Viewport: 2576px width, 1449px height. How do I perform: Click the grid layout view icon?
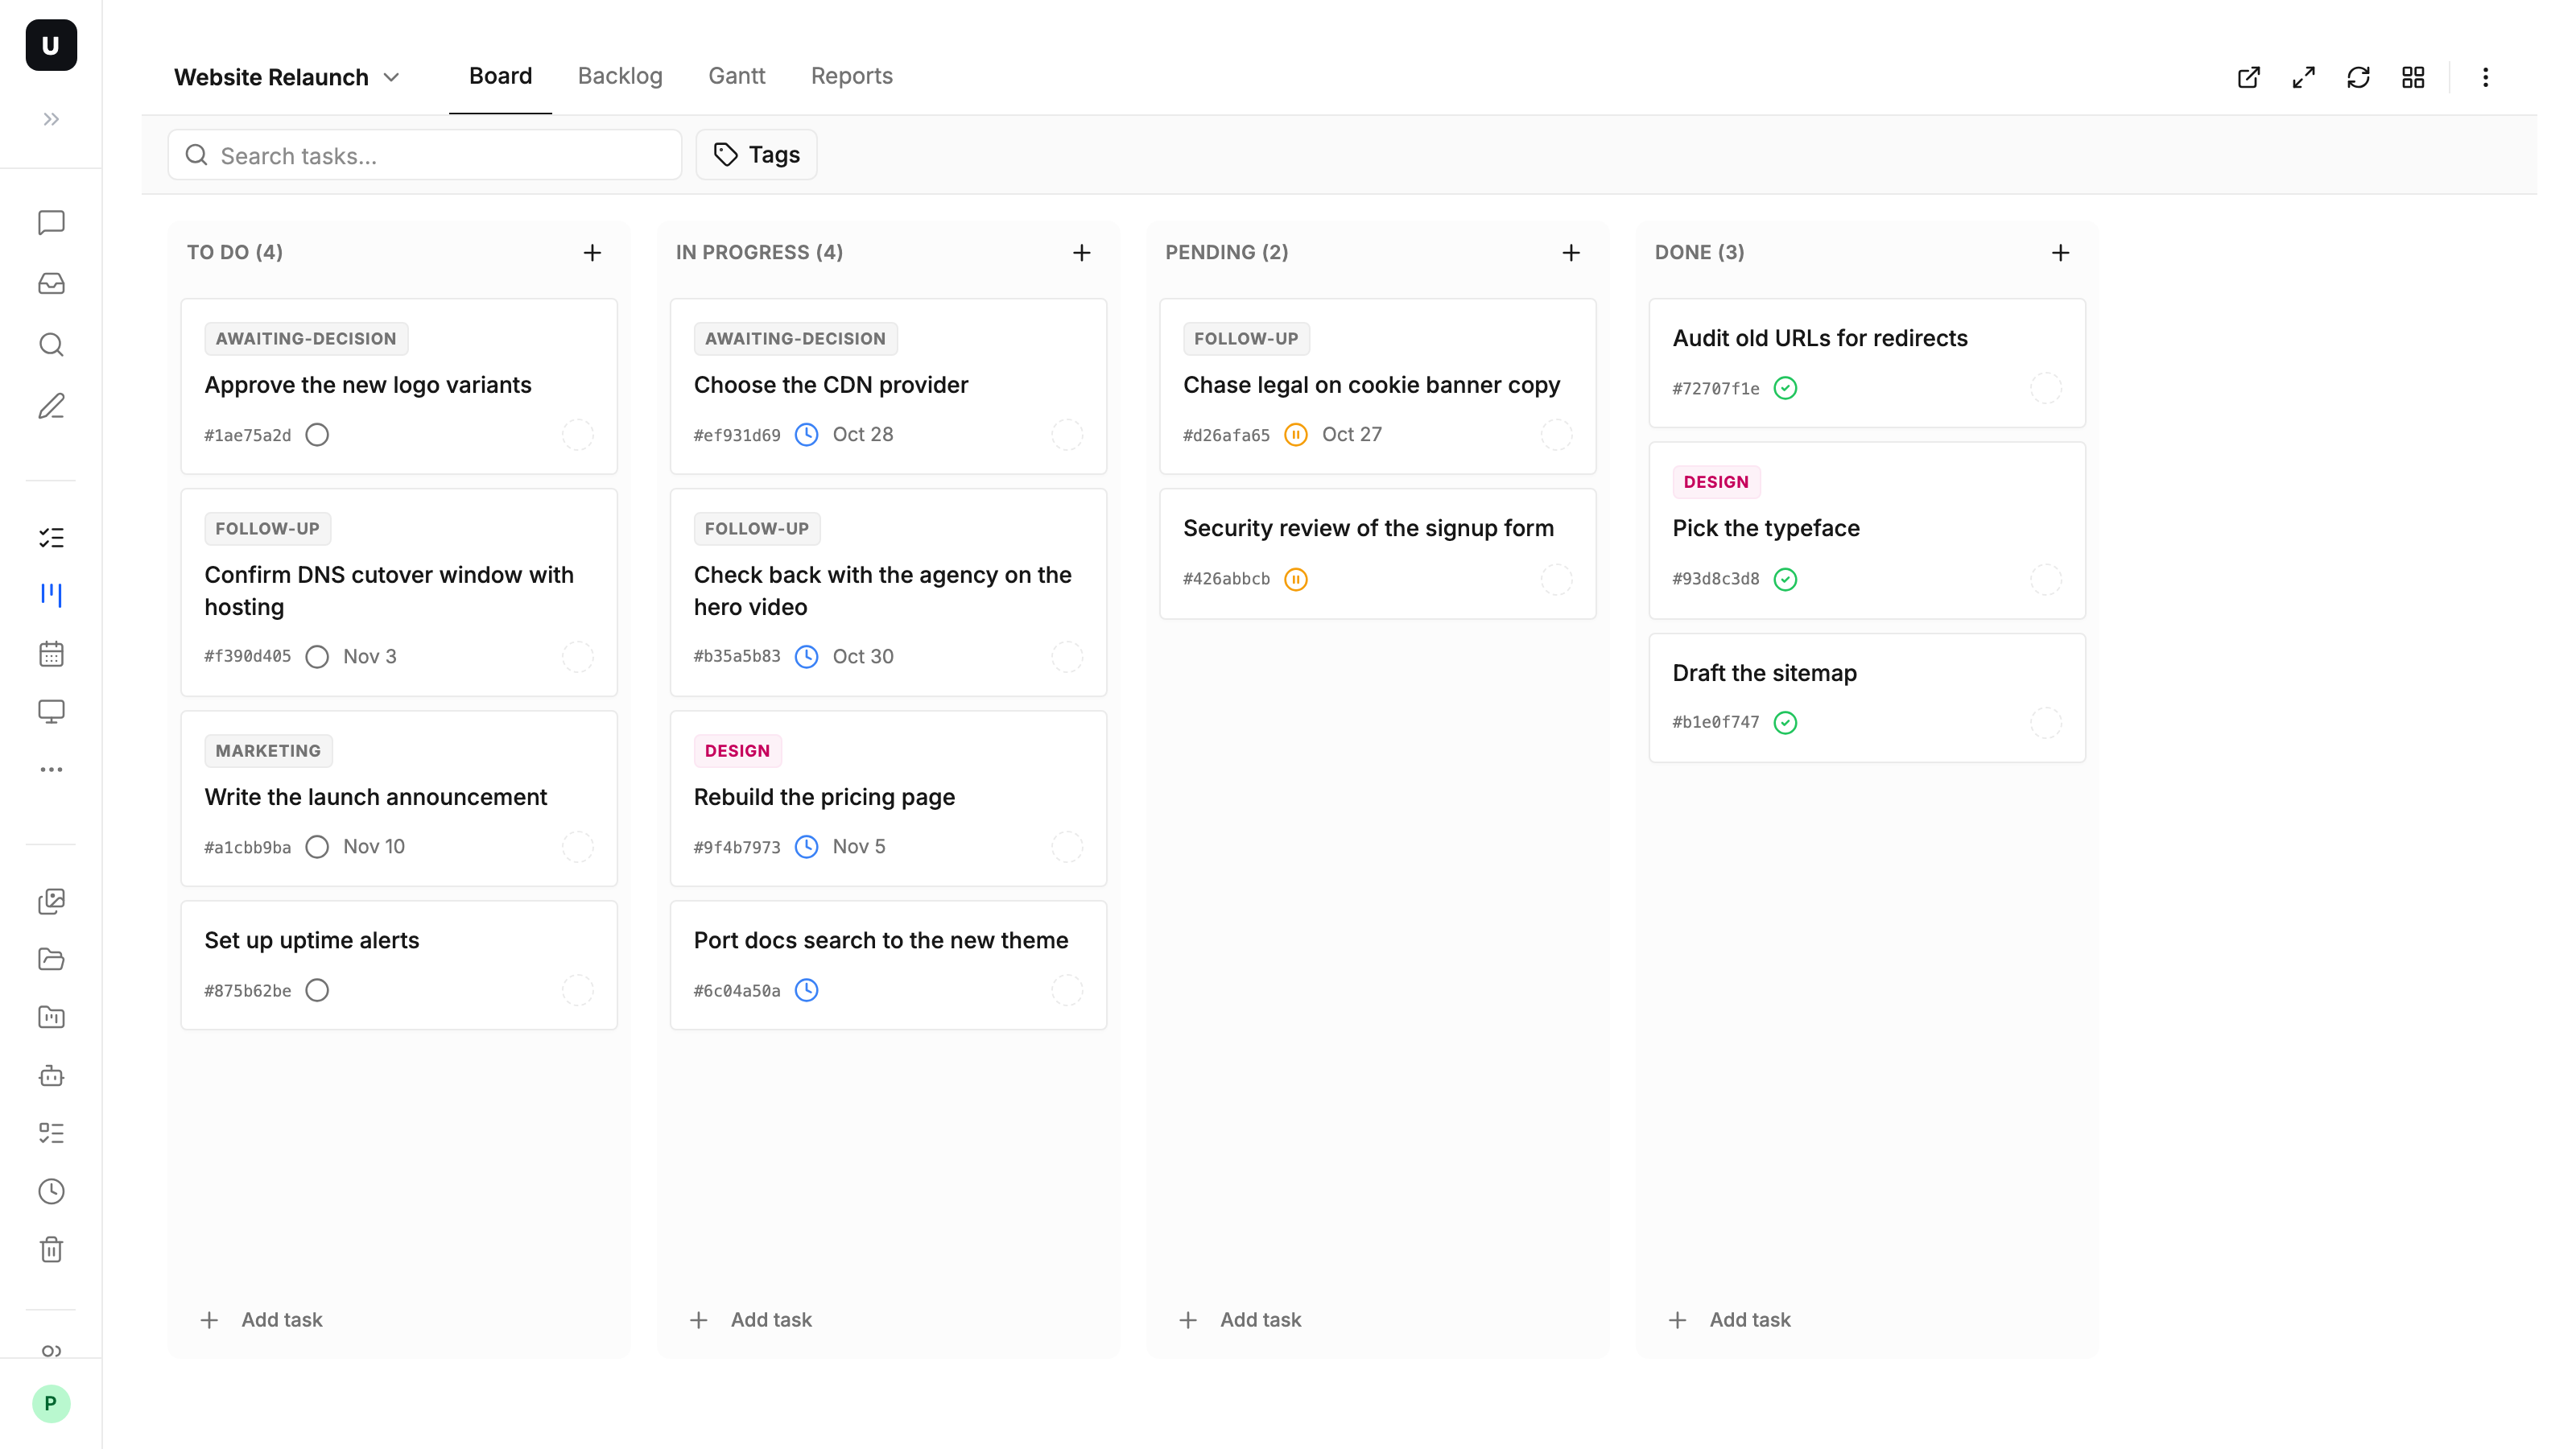coord(2413,77)
